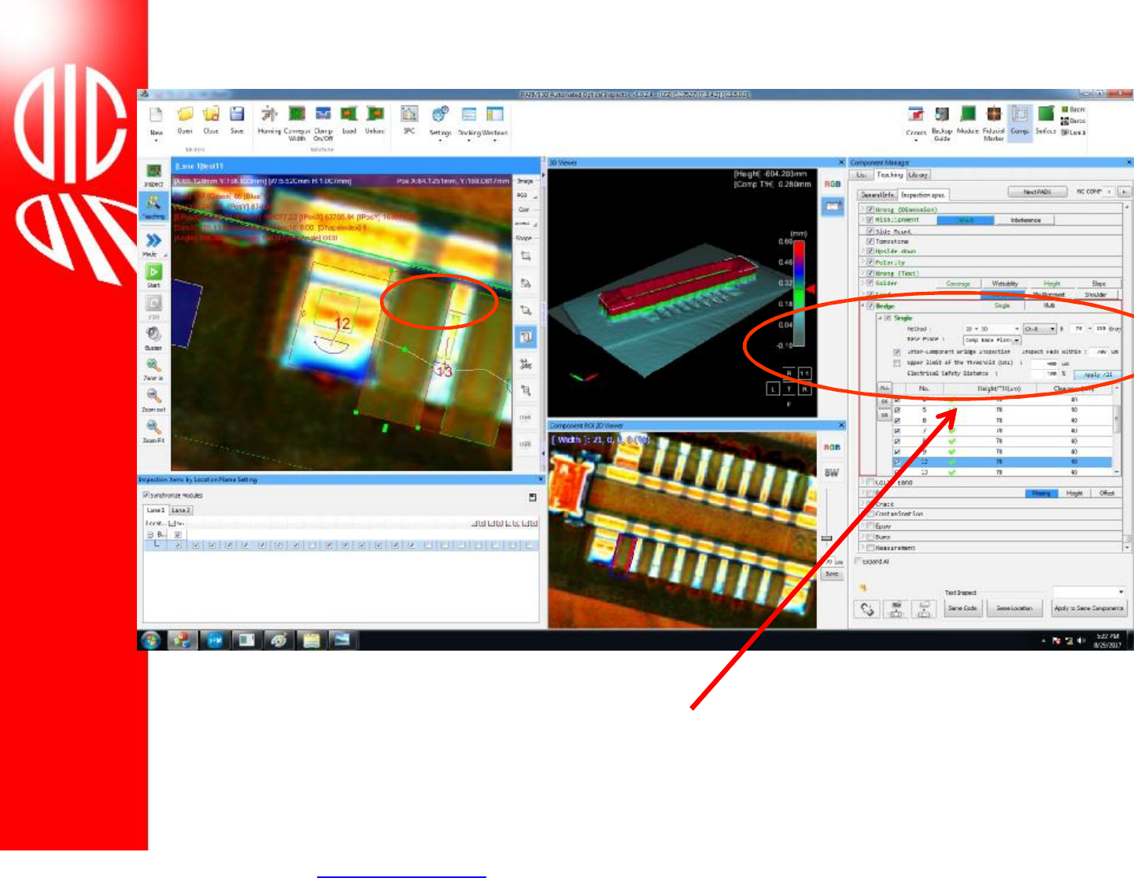
Task: Toggle Bridge inspection checkbox
Action: 870,306
